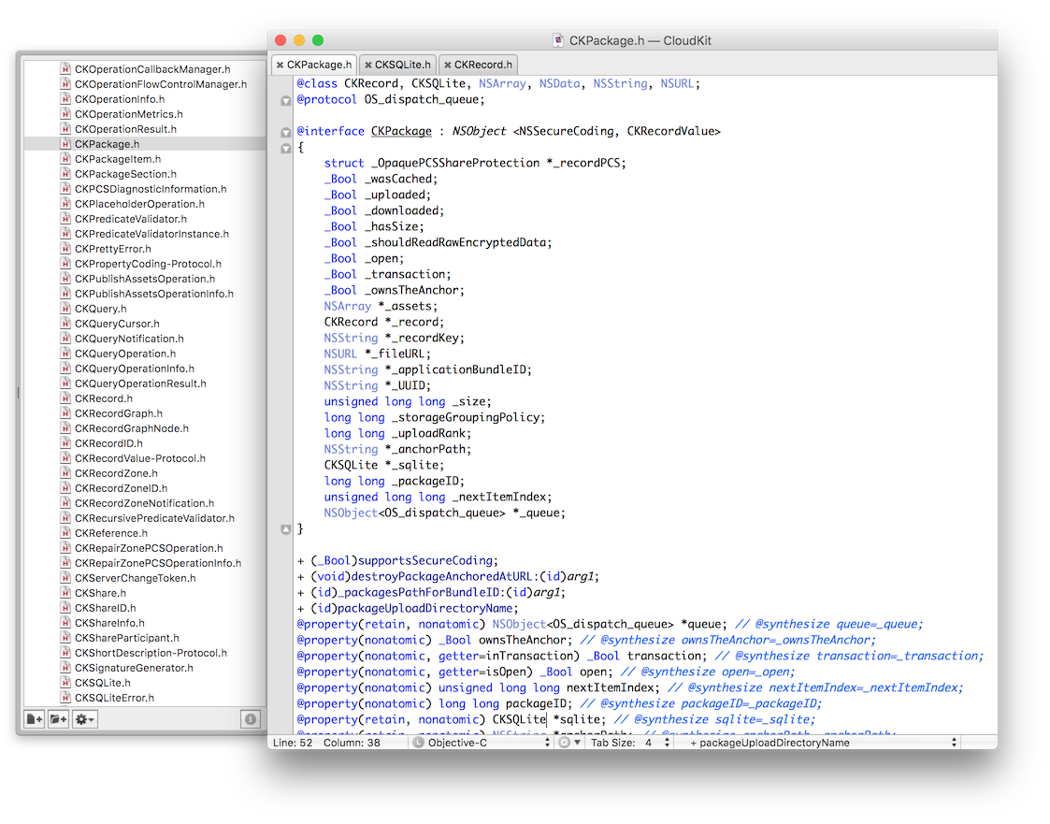The height and width of the screenshot is (824, 1050).
Task: Select CKPackageItem.h in the file list
Action: click(x=118, y=159)
